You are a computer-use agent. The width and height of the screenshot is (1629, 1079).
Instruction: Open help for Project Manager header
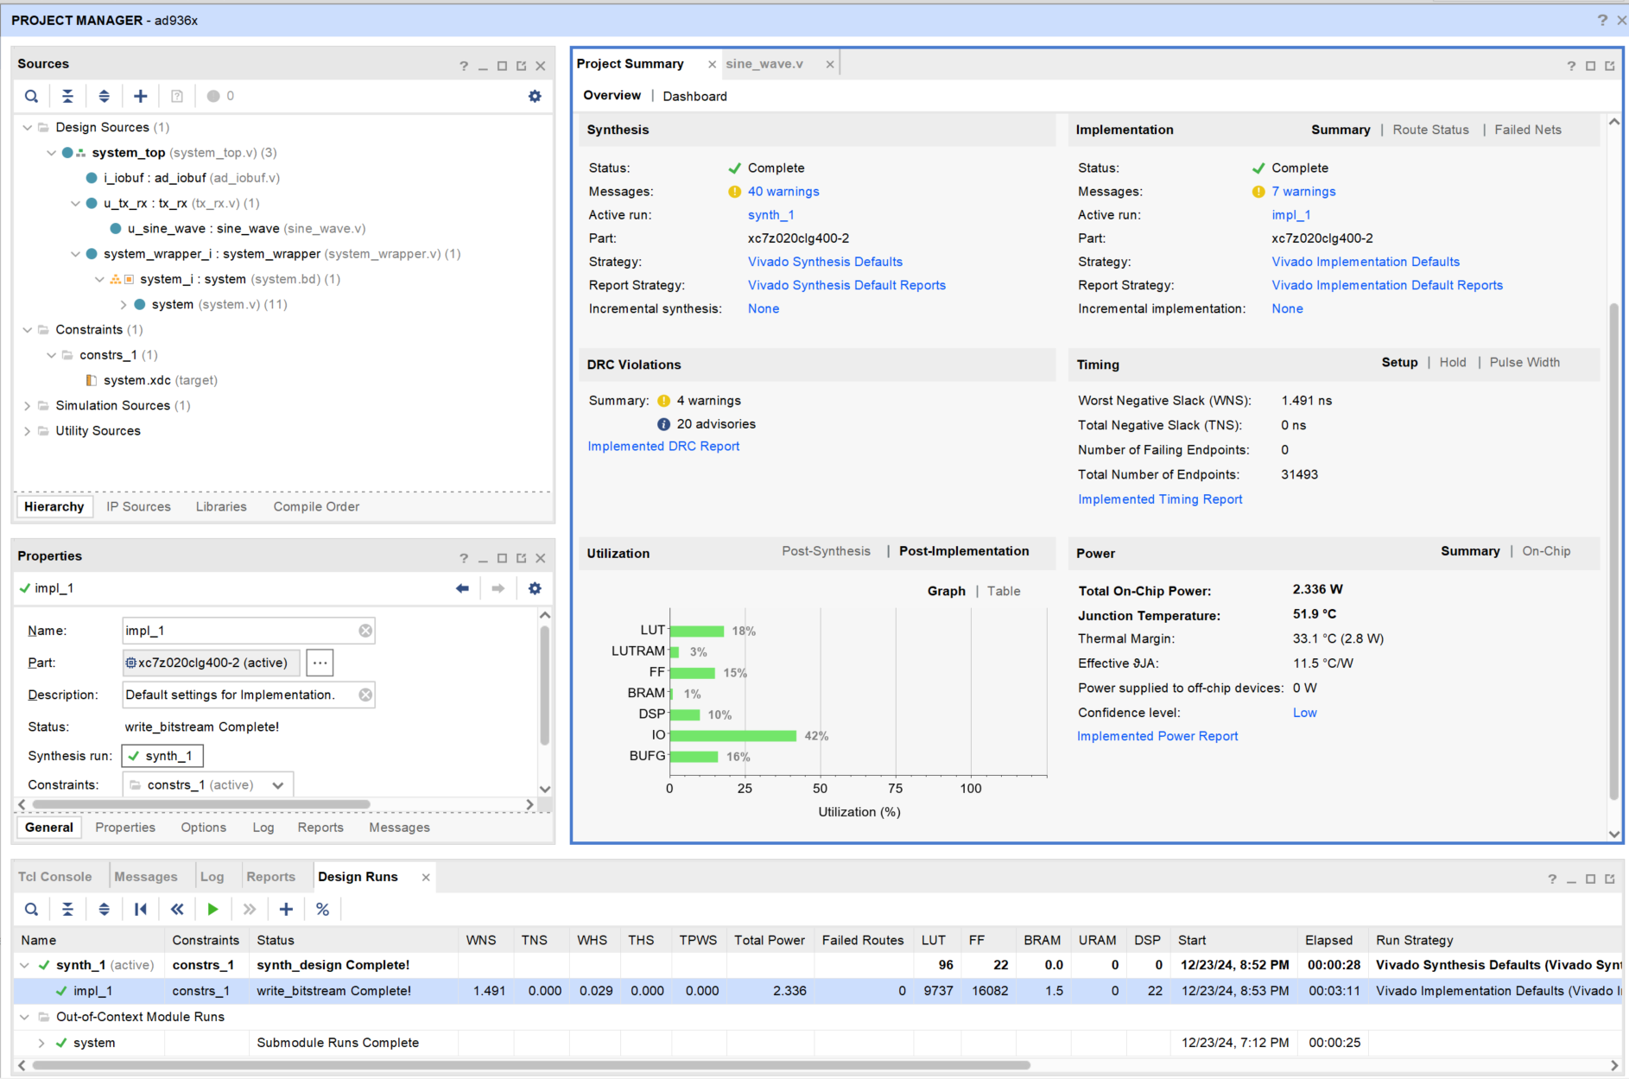[x=1602, y=20]
